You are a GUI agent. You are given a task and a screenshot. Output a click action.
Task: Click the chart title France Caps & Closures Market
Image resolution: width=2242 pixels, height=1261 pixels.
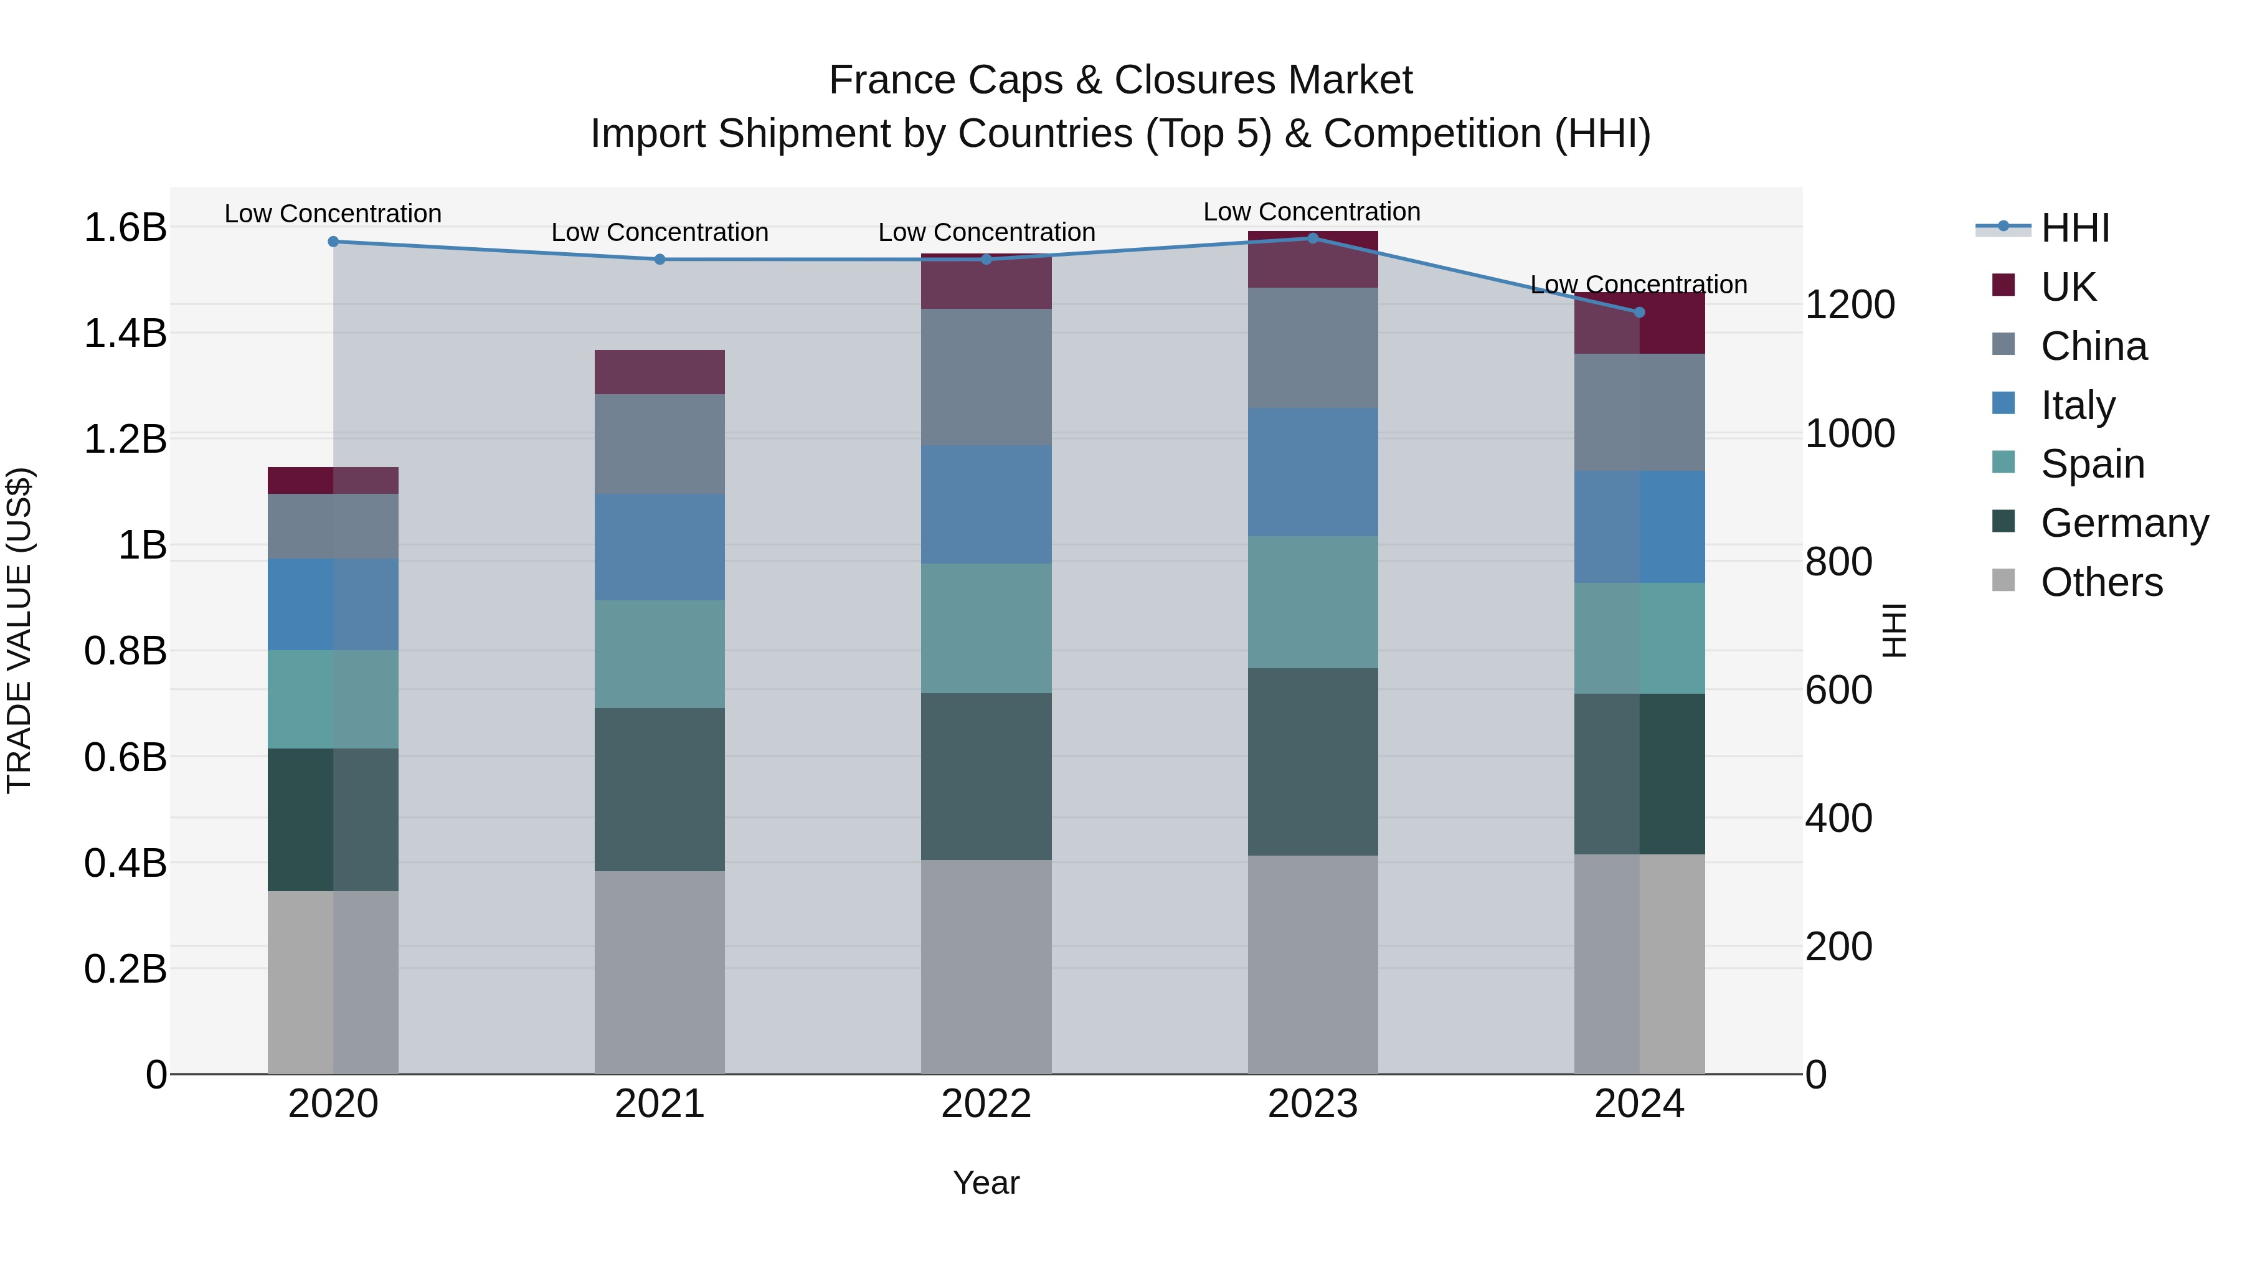pos(1121,80)
